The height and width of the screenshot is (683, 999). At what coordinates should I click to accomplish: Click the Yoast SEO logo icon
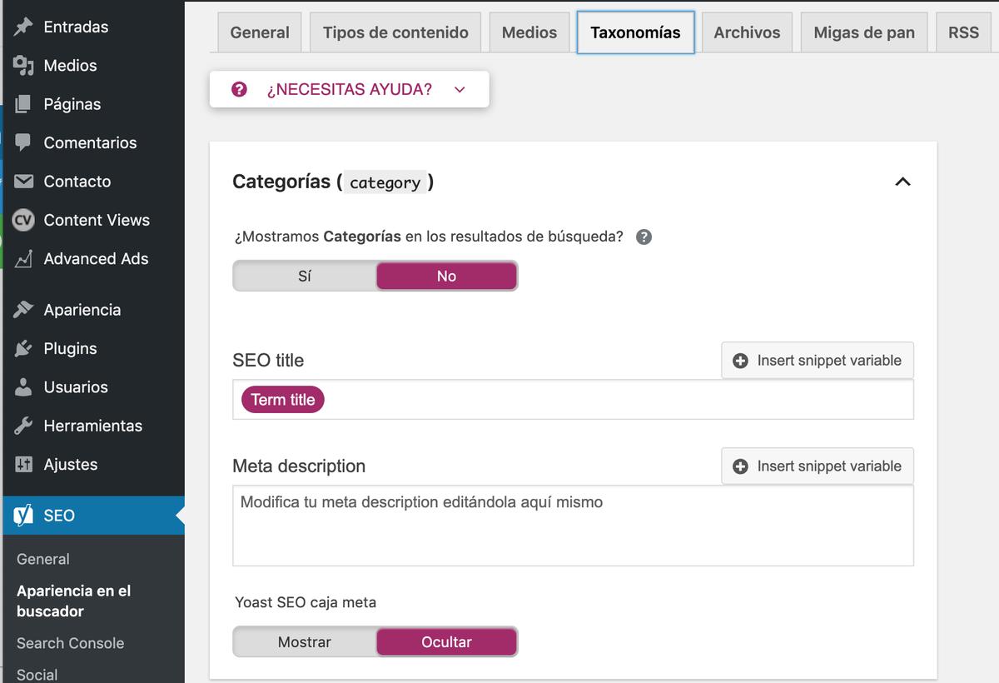[24, 516]
